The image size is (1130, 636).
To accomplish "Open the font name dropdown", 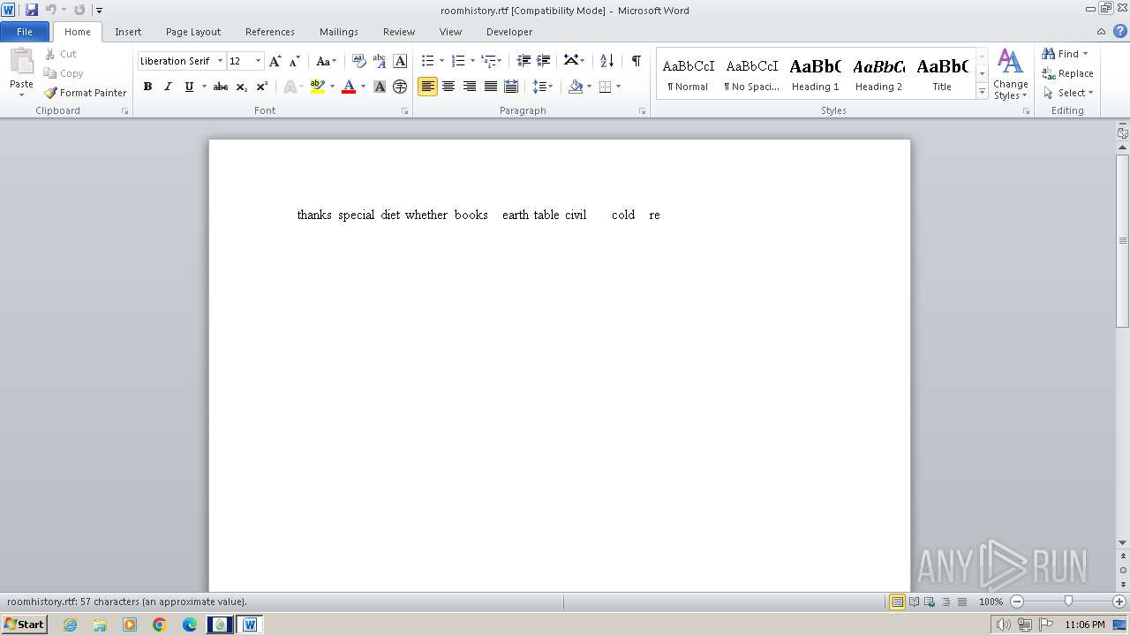I will 220,61.
